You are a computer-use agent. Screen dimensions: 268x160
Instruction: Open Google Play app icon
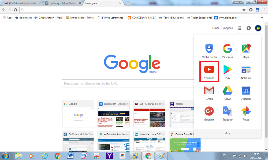(228, 72)
